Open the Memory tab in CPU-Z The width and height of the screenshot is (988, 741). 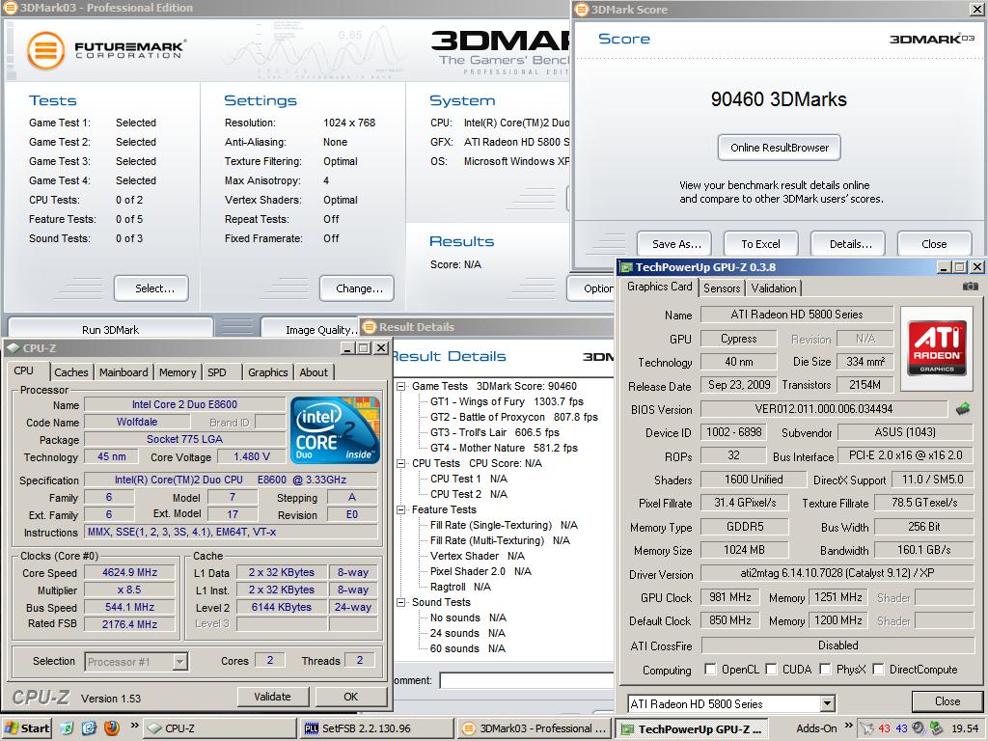click(x=178, y=372)
